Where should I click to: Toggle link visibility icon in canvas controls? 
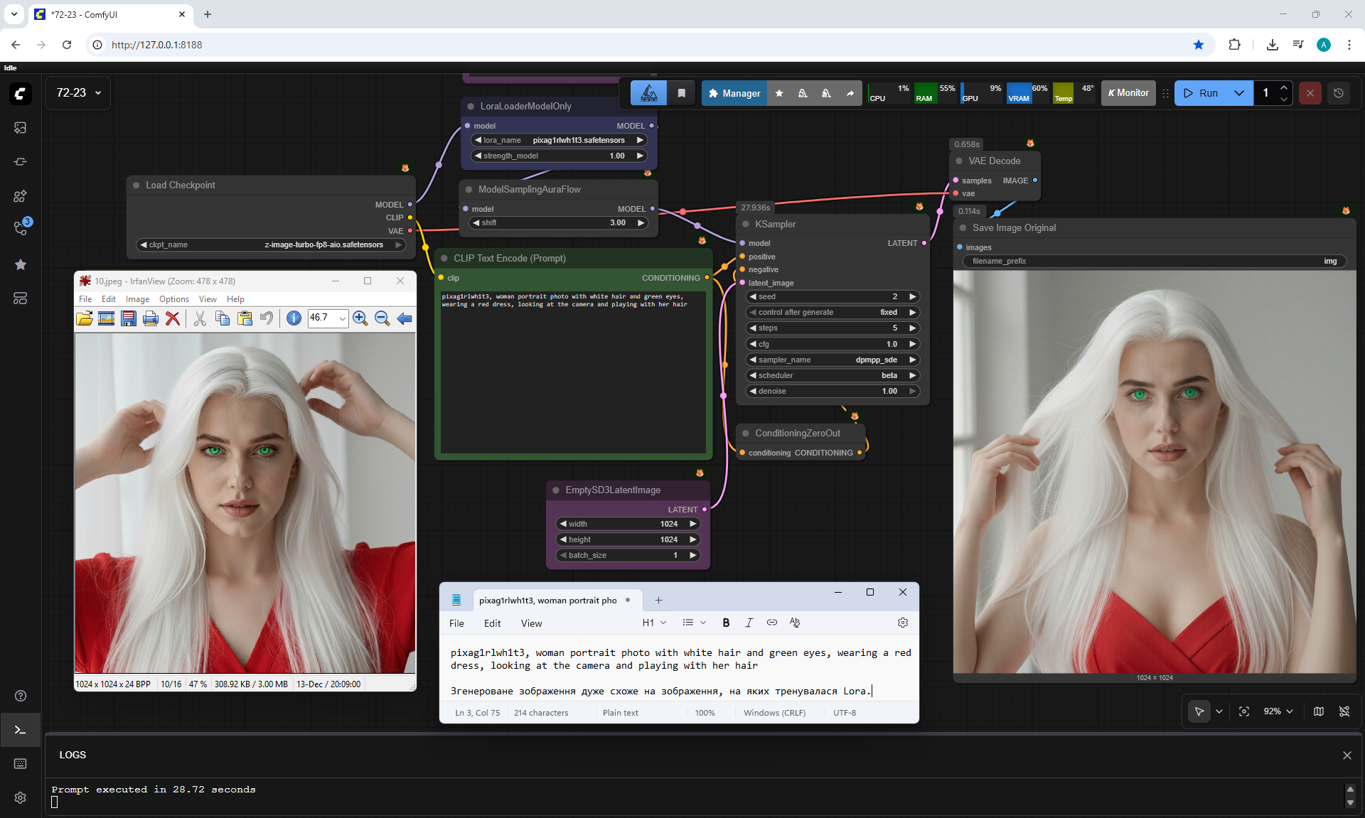click(1344, 711)
